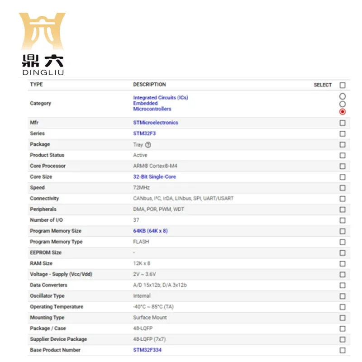Click the 12K x 8 RAM value

(142, 263)
